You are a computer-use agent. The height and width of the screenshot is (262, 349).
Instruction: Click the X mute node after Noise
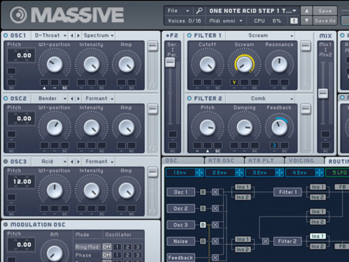point(215,241)
